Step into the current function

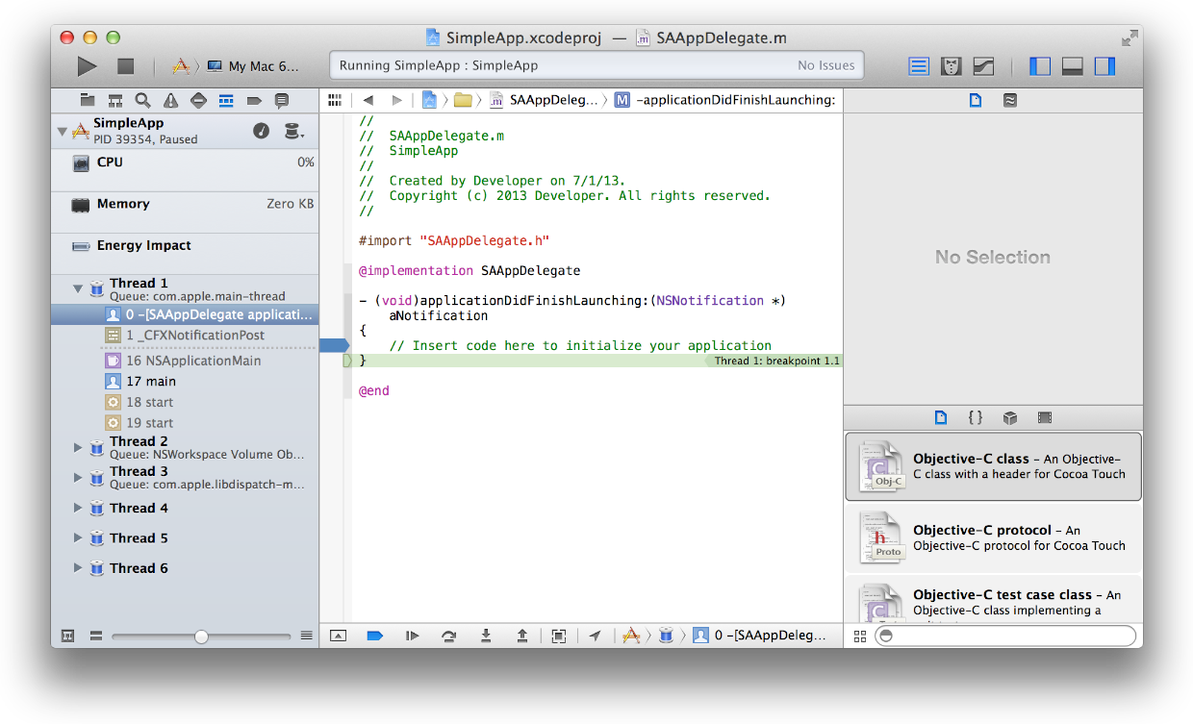pos(486,636)
